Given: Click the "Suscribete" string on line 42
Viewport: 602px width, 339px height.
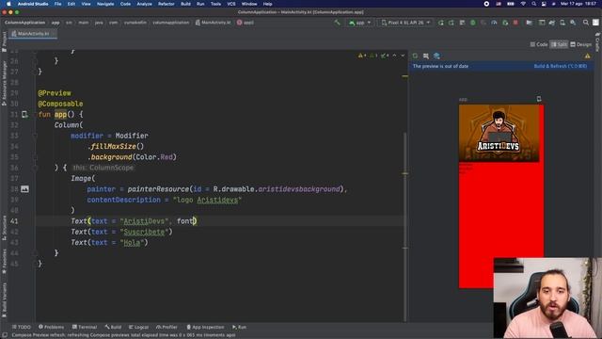Looking at the screenshot, I should (144, 232).
